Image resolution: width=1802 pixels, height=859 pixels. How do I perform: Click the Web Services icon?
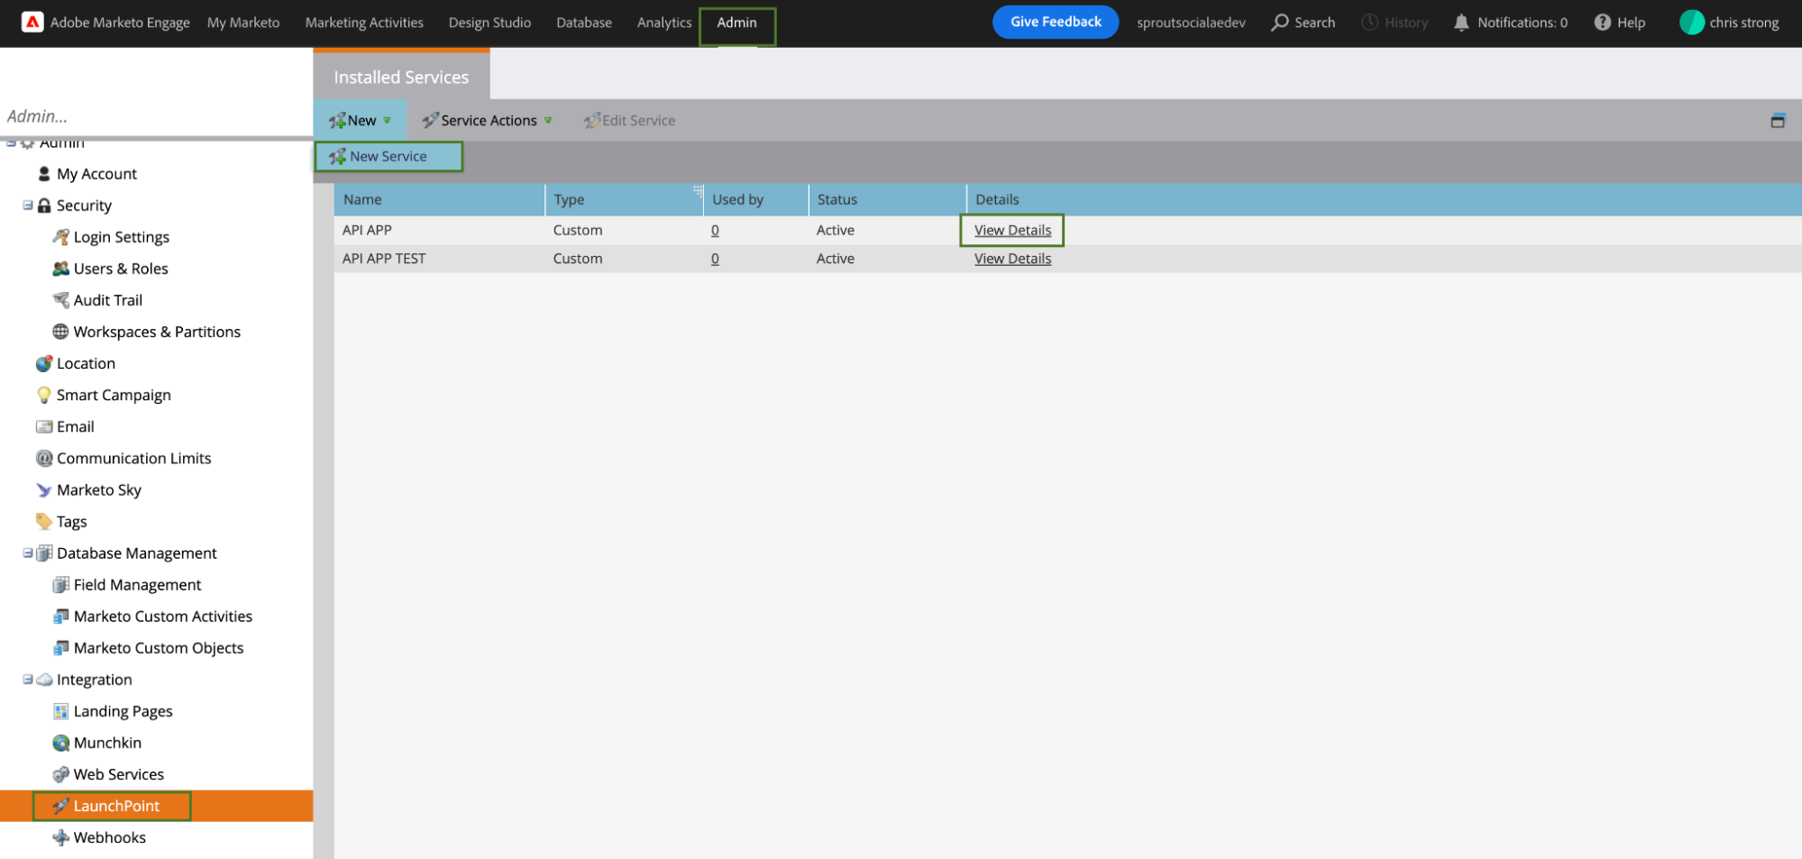(x=60, y=774)
